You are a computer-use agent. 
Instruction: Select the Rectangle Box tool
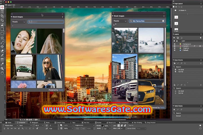tap(2, 29)
